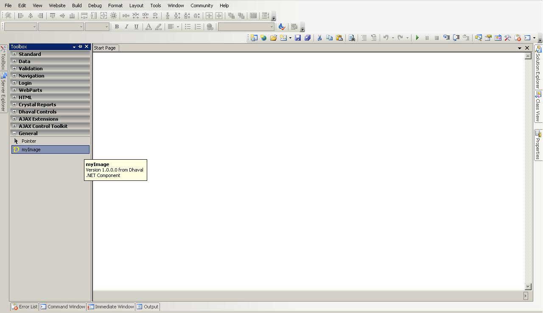Toggle Underline formatting button
Viewport: 543px width, 313px height.
click(x=136, y=27)
